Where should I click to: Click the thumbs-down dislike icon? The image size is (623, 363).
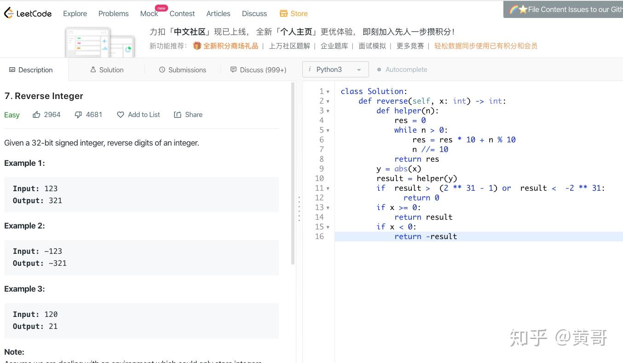(x=78, y=115)
